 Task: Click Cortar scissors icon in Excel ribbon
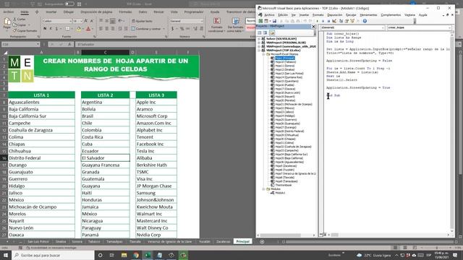pyautogui.click(x=14, y=19)
